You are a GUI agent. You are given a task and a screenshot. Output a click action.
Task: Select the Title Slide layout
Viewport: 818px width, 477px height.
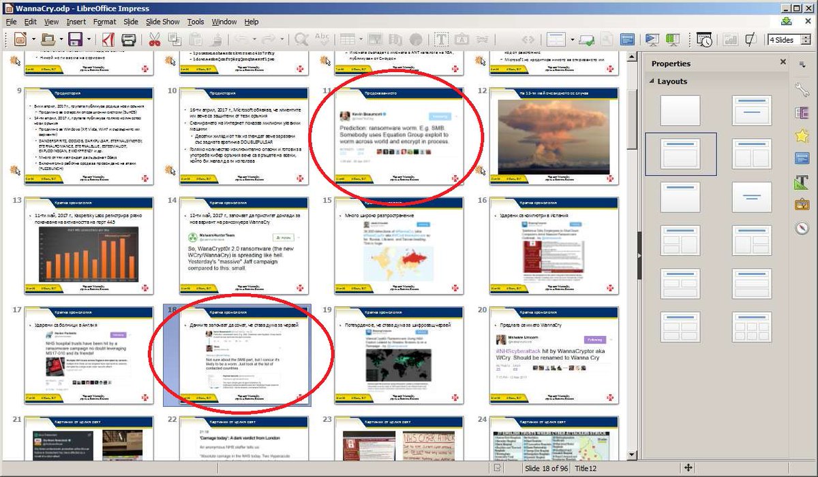(752, 110)
